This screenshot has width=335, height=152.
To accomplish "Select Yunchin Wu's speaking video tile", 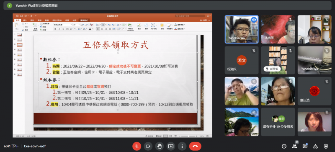I will tap(242, 29).
